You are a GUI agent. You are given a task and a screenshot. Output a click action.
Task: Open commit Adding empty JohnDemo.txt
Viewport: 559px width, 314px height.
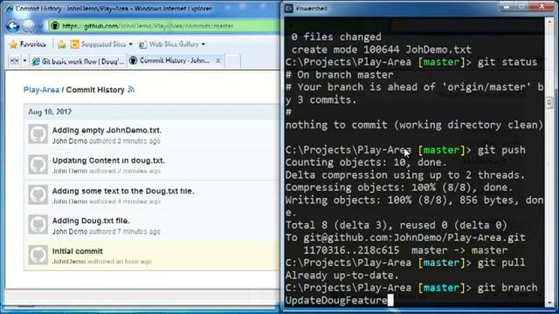107,130
